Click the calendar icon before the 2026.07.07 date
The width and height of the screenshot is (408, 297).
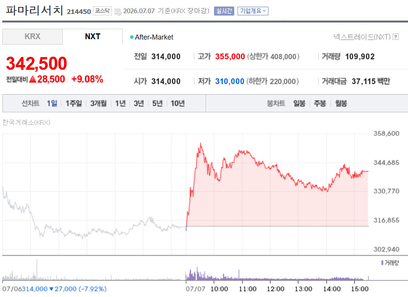118,12
